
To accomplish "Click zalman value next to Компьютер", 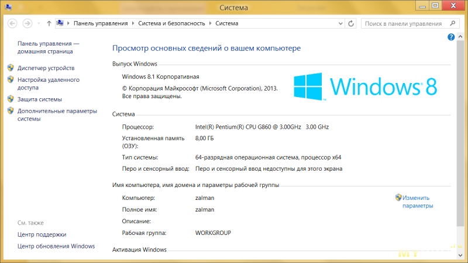I will pyautogui.click(x=205, y=198).
